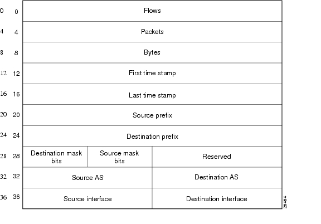Select the Source prefix field
This screenshot has width=321, height=224.
pos(152,115)
